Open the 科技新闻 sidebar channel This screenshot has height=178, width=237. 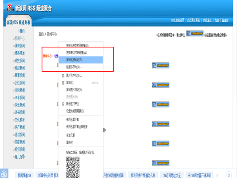coord(19,61)
